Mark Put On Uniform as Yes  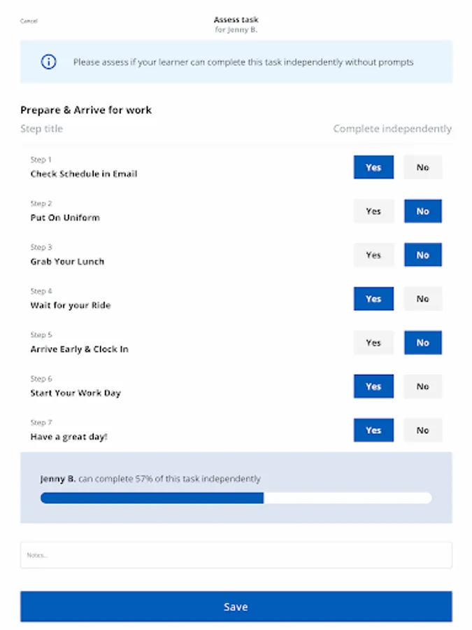(x=373, y=211)
